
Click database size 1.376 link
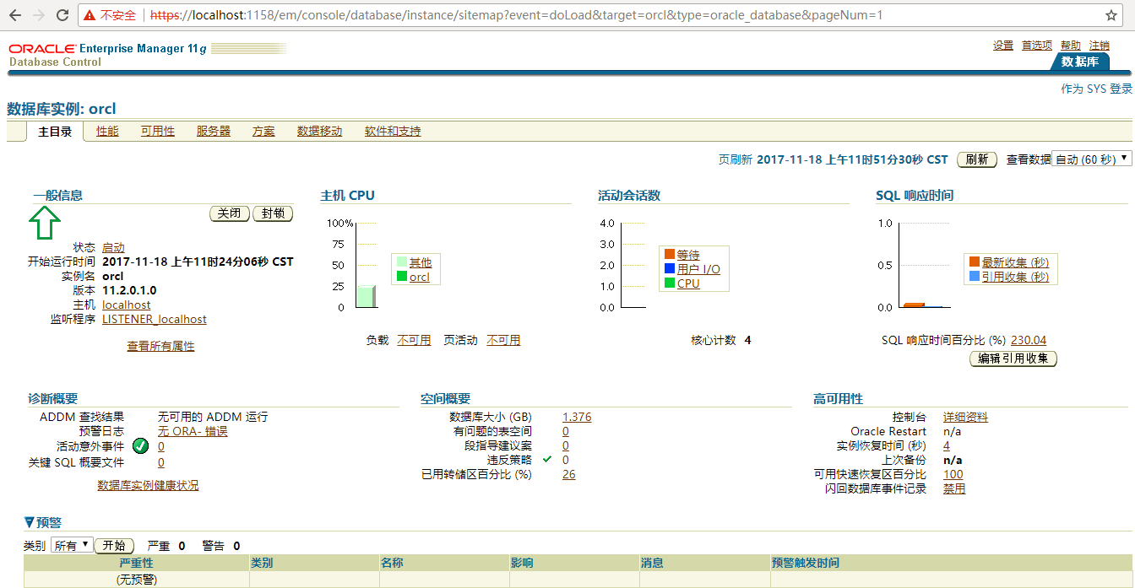tap(577, 417)
